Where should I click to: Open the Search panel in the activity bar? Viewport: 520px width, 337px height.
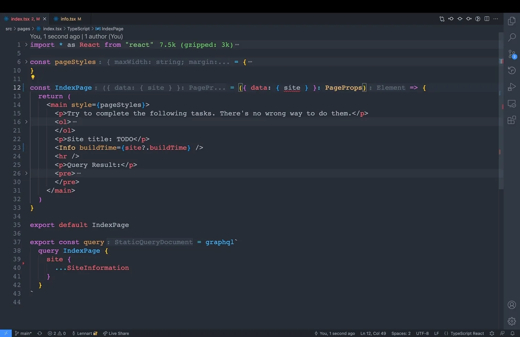[512, 37]
